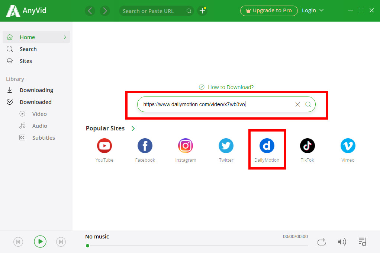Open the Downloaded library section
The height and width of the screenshot is (253, 380).
coord(36,102)
